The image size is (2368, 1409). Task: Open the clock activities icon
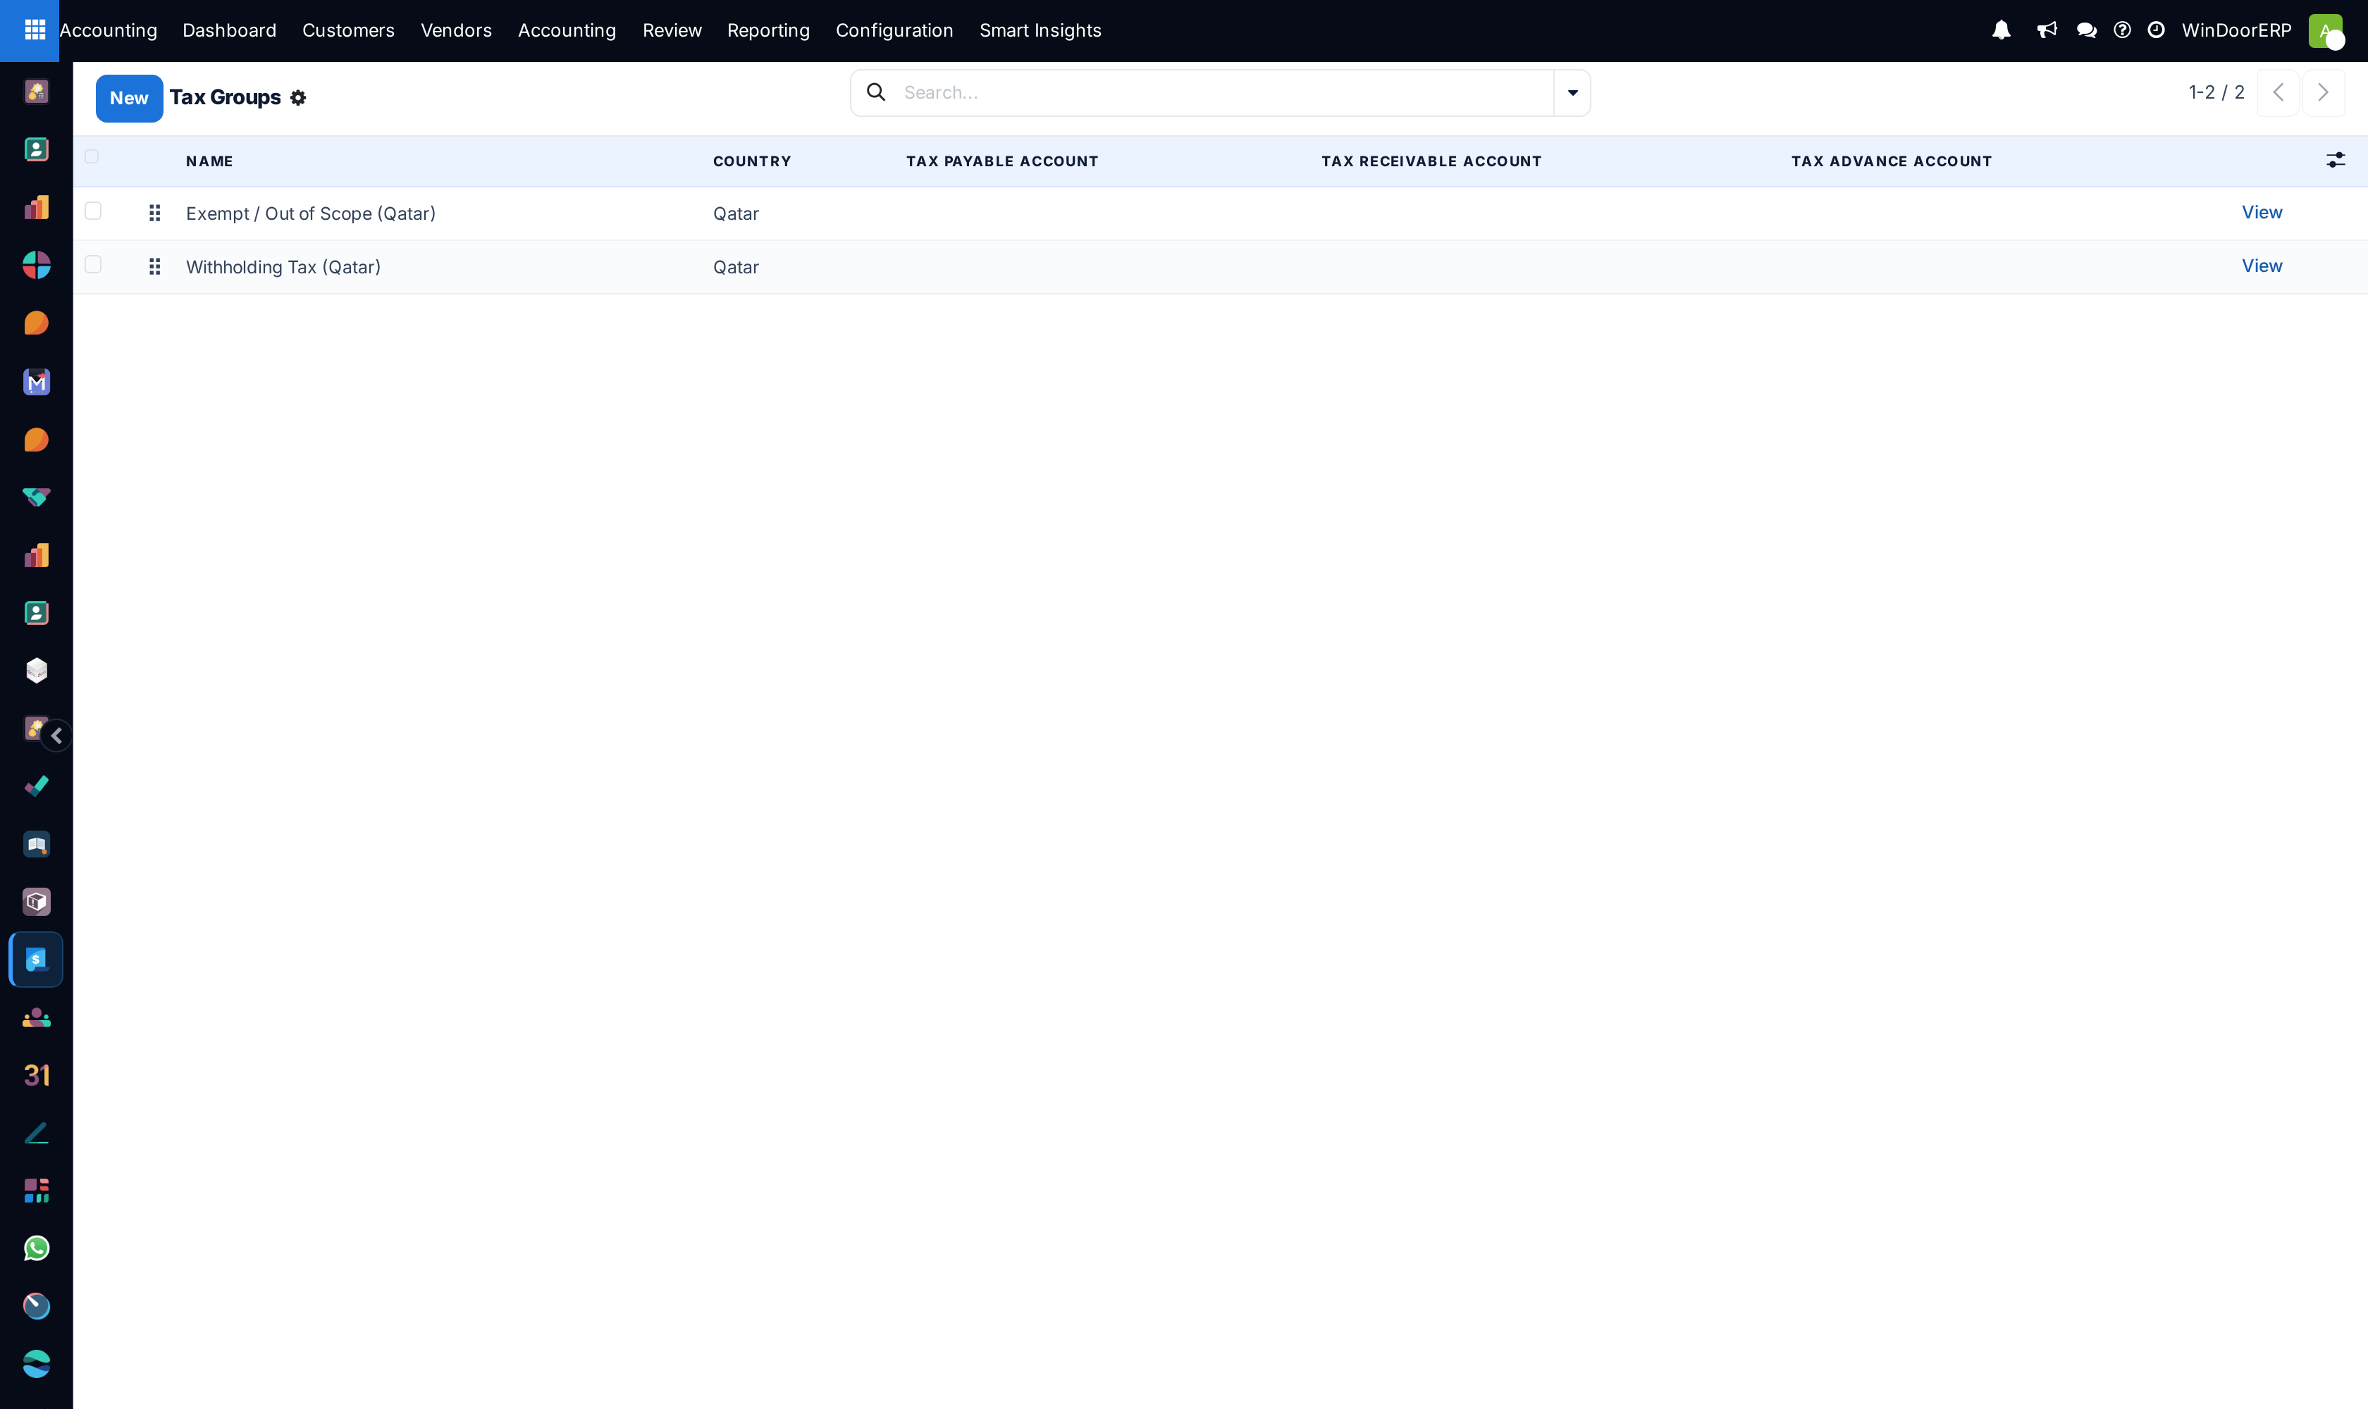(2156, 30)
